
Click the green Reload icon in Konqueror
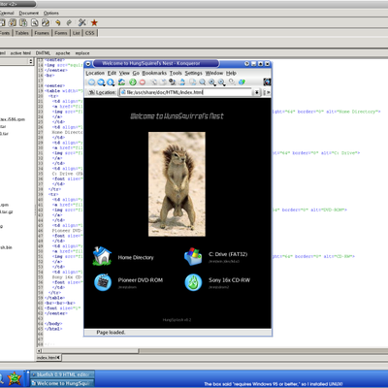[133, 82]
